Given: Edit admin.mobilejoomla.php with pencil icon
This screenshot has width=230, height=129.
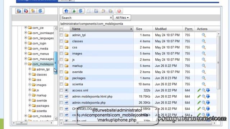Looking at the screenshot, I should pos(199,102).
